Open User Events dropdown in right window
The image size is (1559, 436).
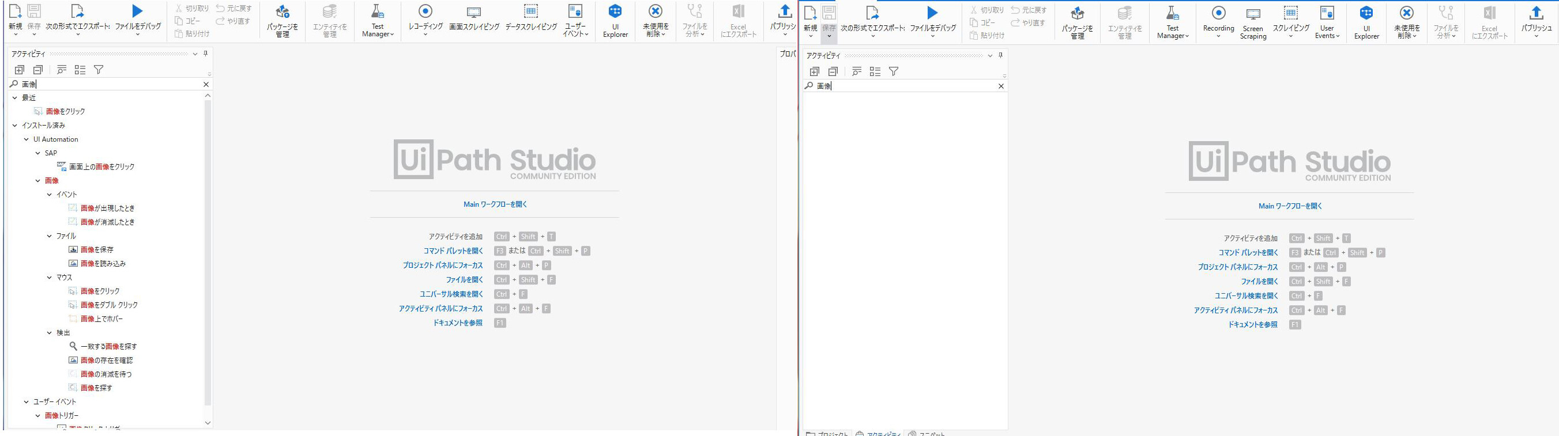click(x=1327, y=22)
